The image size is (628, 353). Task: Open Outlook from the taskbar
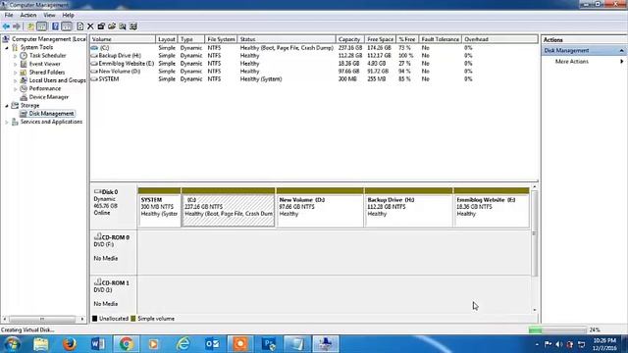(212, 344)
